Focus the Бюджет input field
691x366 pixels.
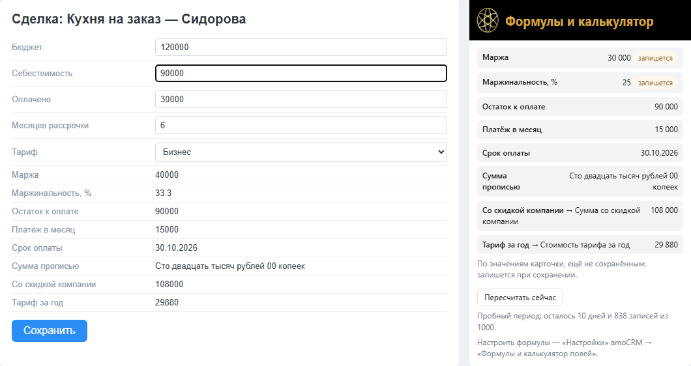[x=301, y=47]
